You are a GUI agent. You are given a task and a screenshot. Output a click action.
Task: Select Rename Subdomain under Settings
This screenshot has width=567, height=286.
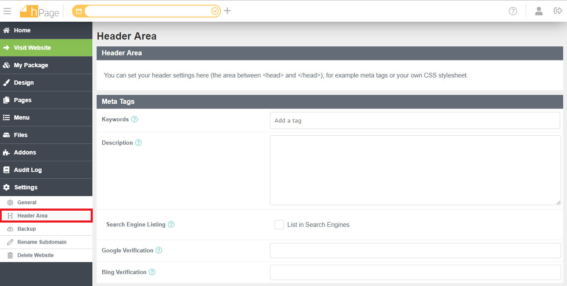(x=46, y=242)
